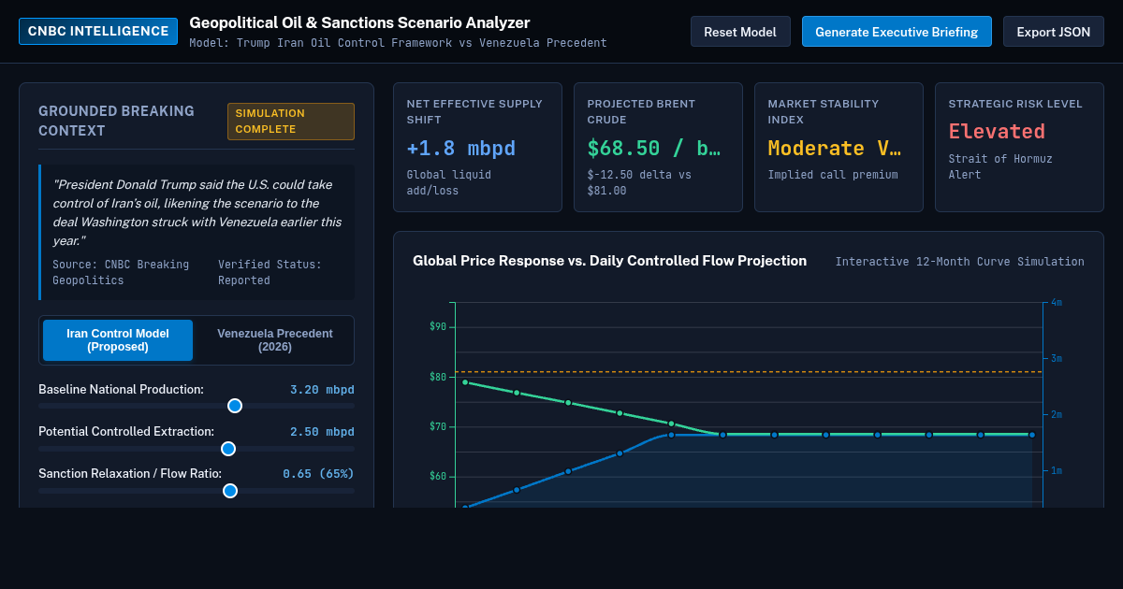Click the $90 price axis label
Image resolution: width=1123 pixels, height=589 pixels.
(x=438, y=327)
